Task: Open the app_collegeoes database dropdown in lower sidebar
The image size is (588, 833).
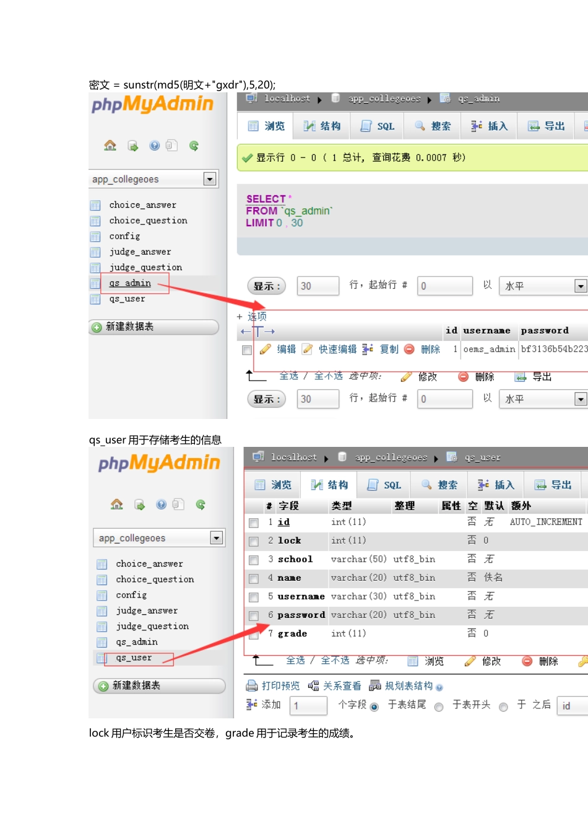Action: (159, 538)
